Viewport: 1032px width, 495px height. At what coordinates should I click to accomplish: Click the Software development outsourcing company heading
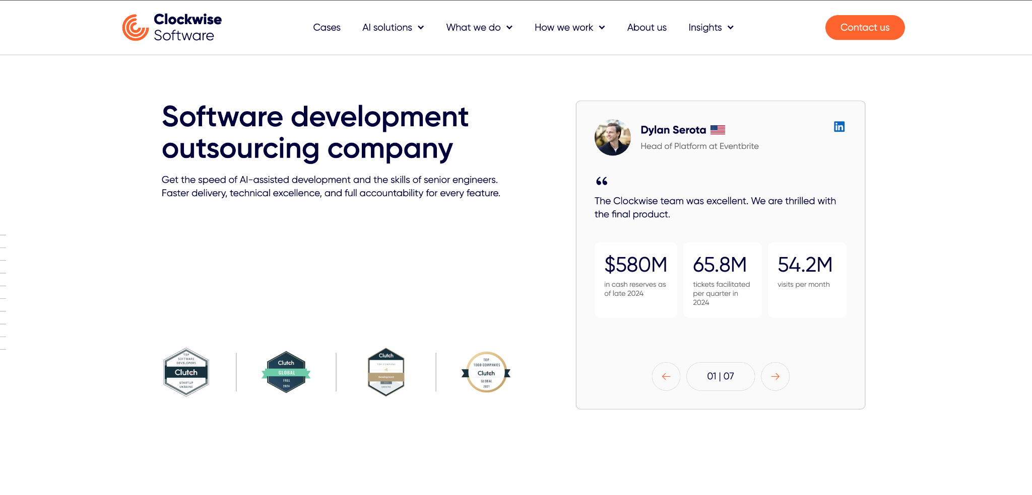coord(315,132)
